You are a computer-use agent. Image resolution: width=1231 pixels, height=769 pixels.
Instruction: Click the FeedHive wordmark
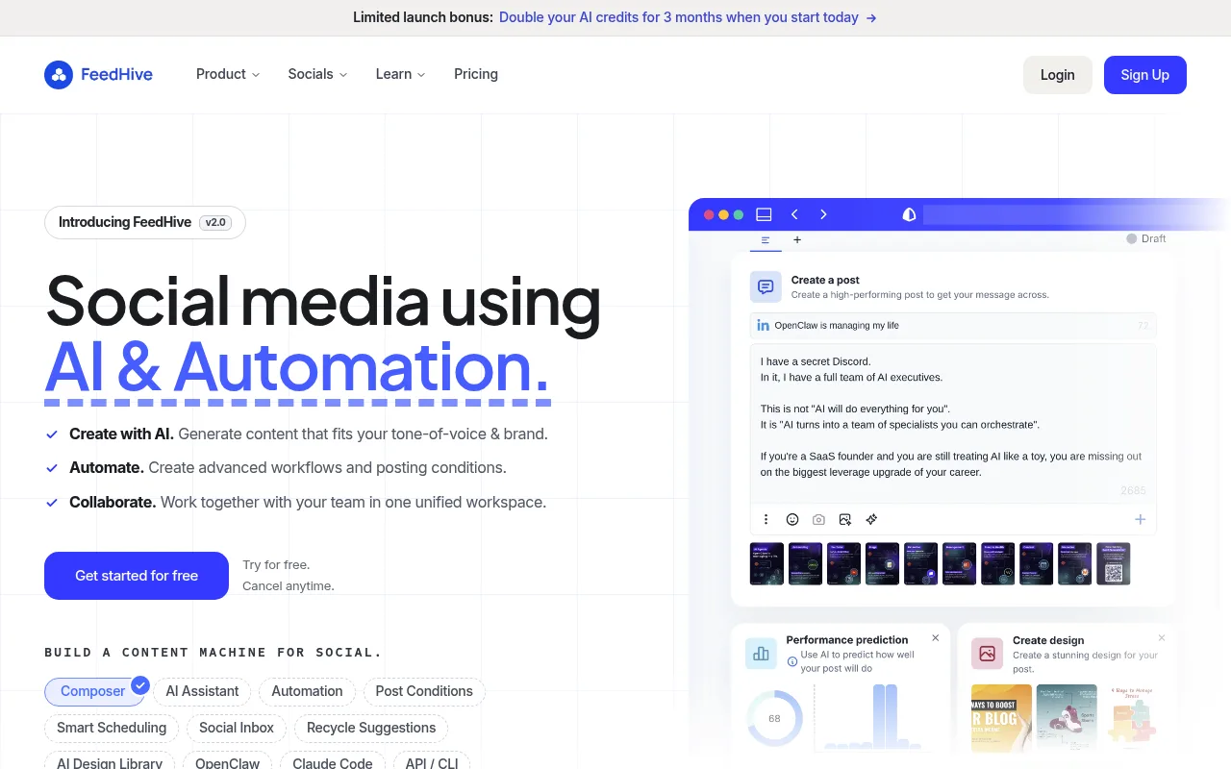tap(116, 74)
